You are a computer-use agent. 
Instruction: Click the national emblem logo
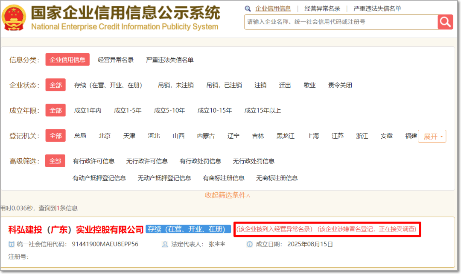tap(14, 17)
